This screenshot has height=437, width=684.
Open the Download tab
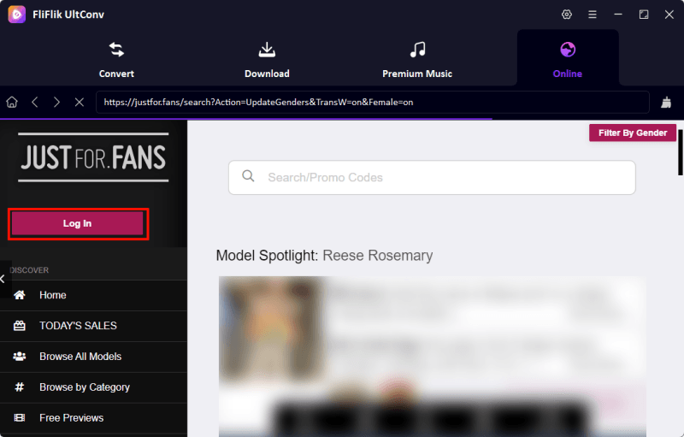click(267, 58)
